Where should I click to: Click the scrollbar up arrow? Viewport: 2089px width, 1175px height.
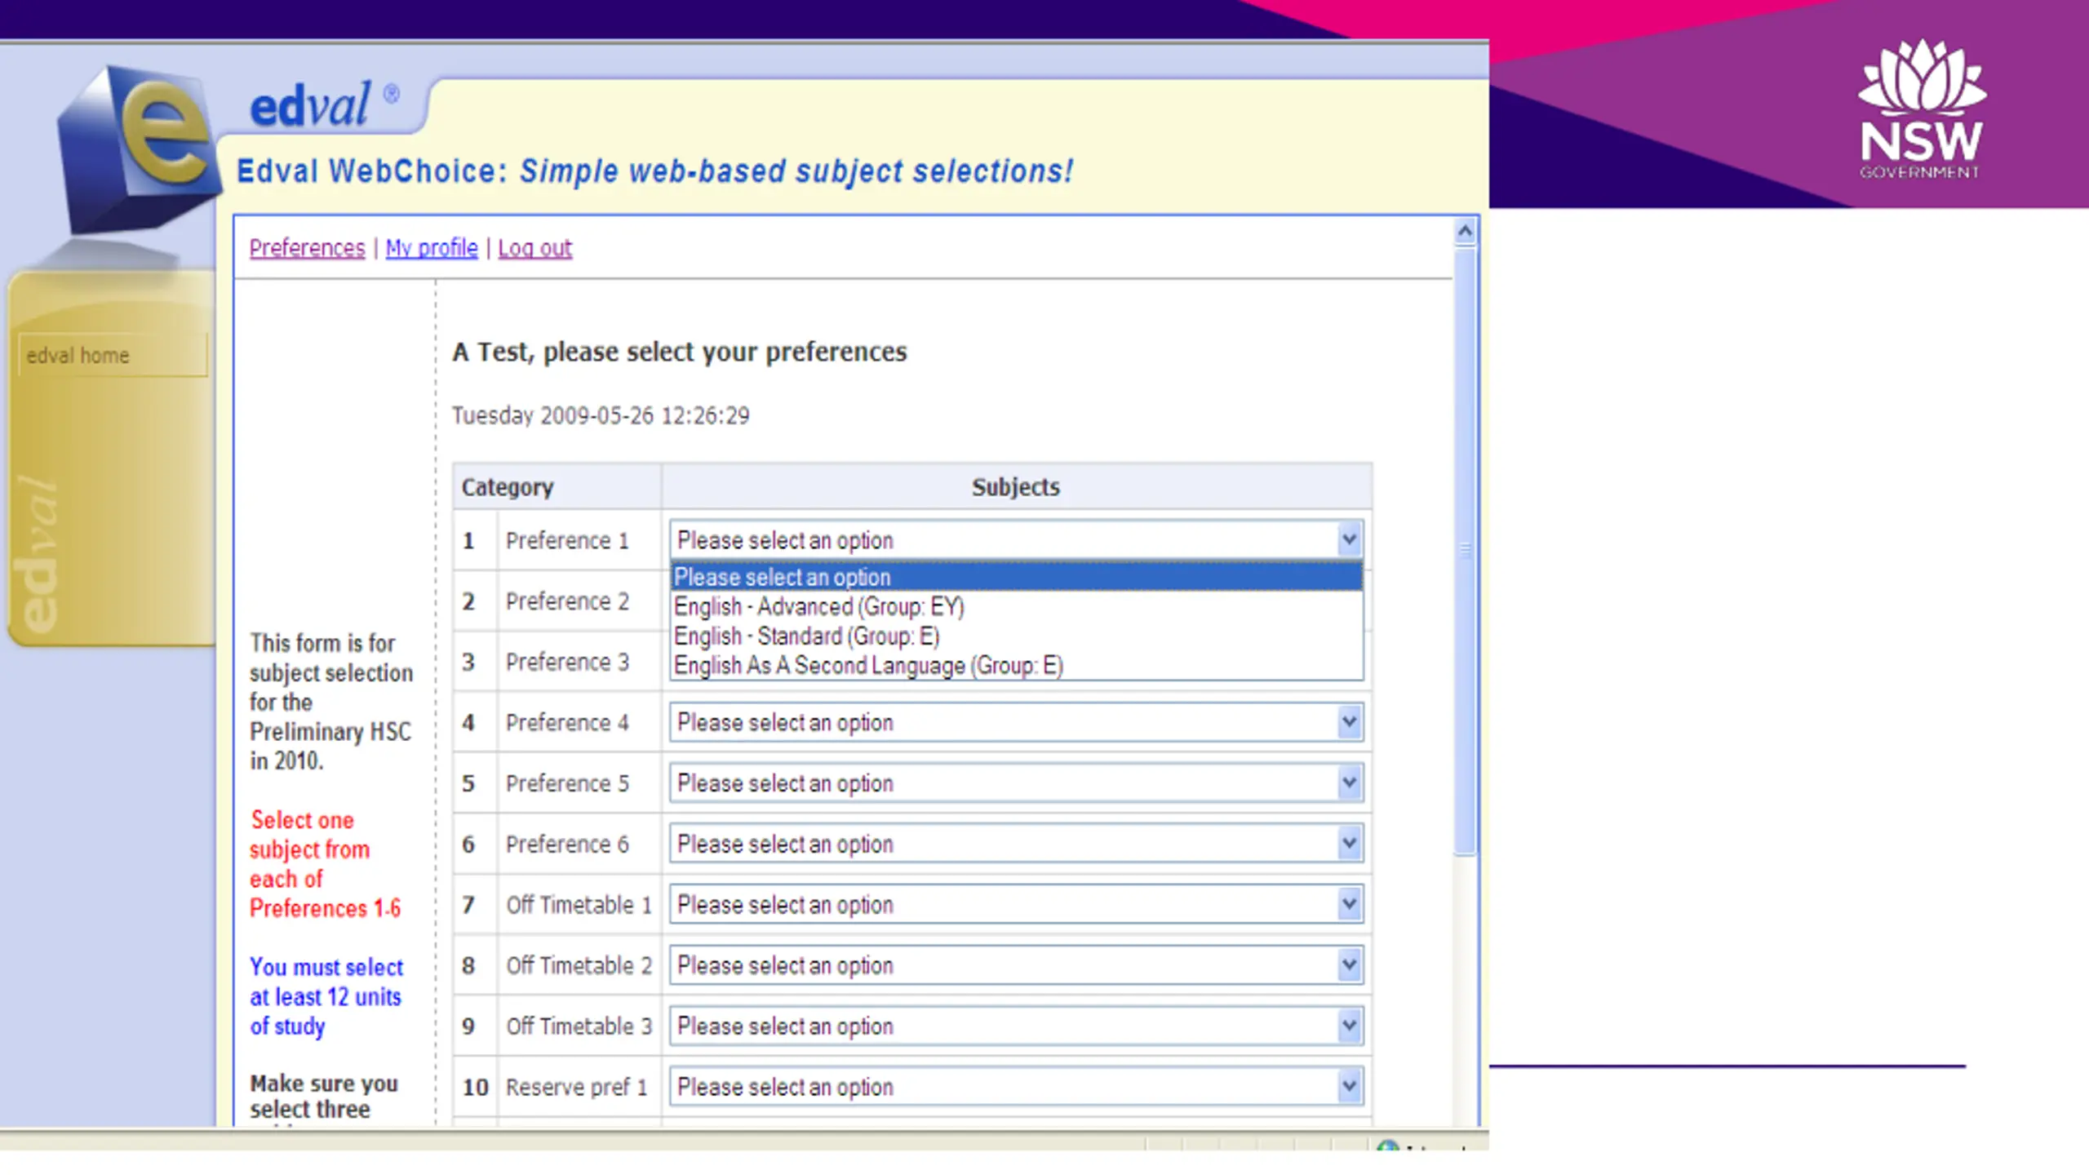1465,232
